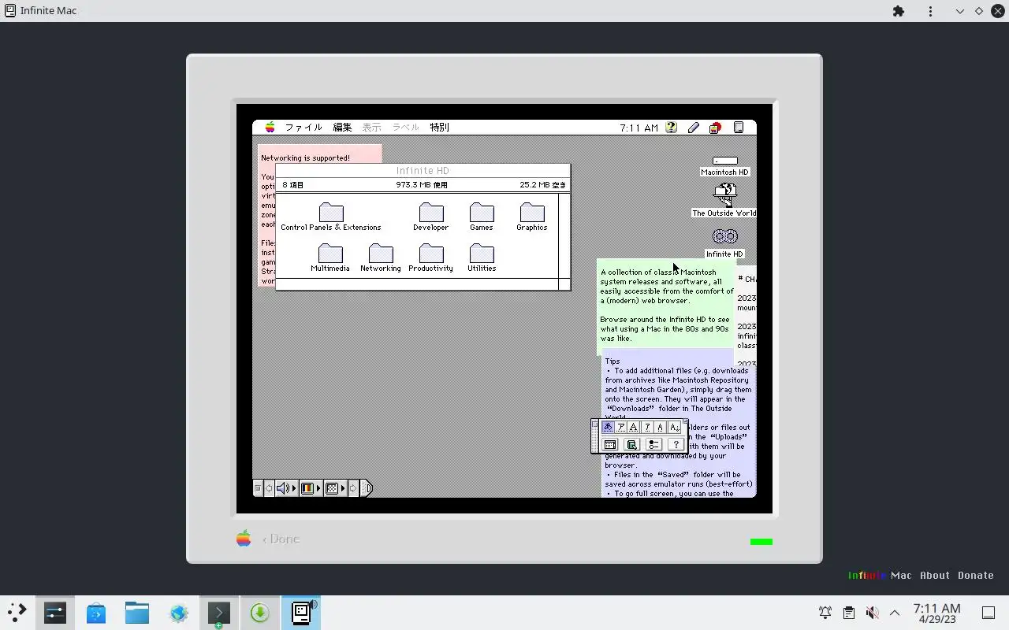Select the A↓ direct input mode
1009x630 pixels.
click(675, 427)
